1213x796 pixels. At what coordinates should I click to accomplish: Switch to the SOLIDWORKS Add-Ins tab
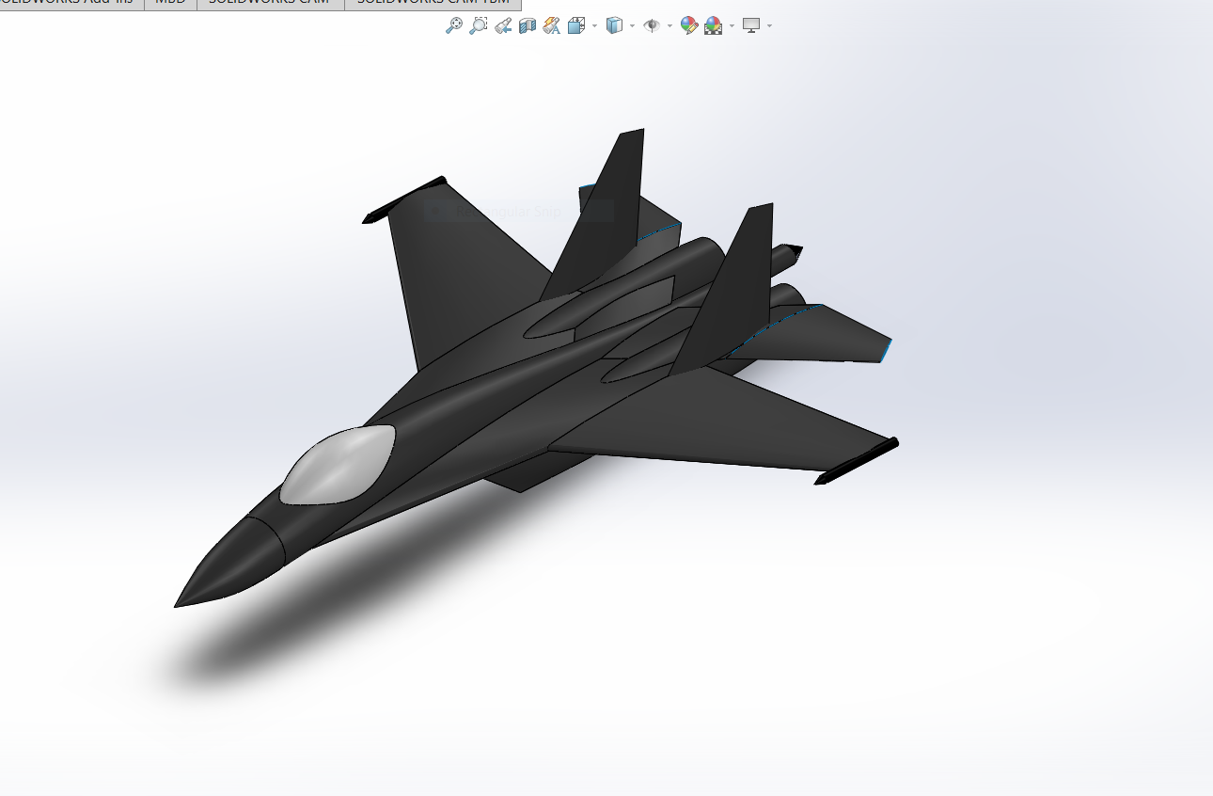[x=71, y=4]
